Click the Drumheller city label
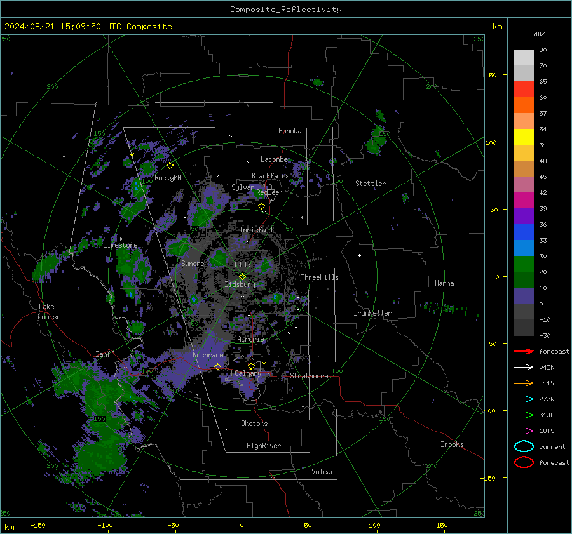Viewport: 572px width, 534px height. [x=372, y=313]
